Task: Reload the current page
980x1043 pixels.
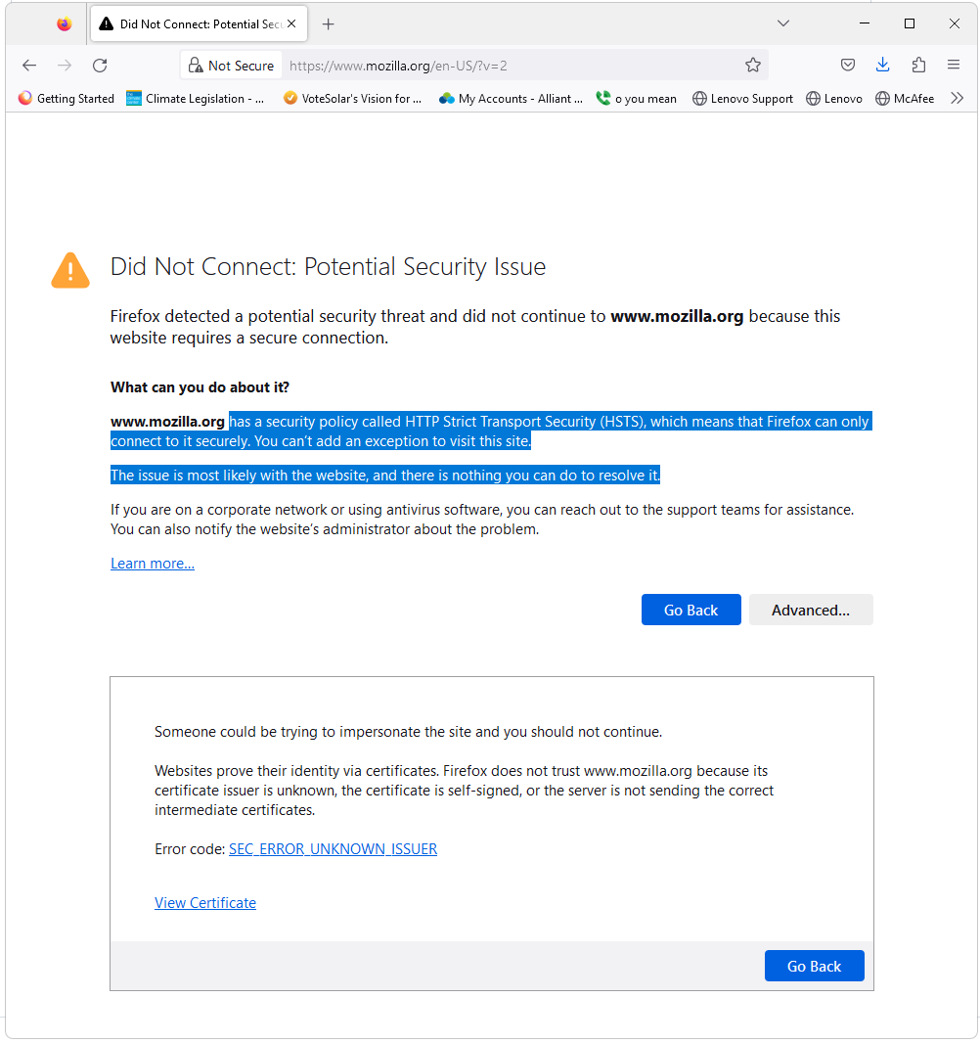Action: click(x=100, y=65)
